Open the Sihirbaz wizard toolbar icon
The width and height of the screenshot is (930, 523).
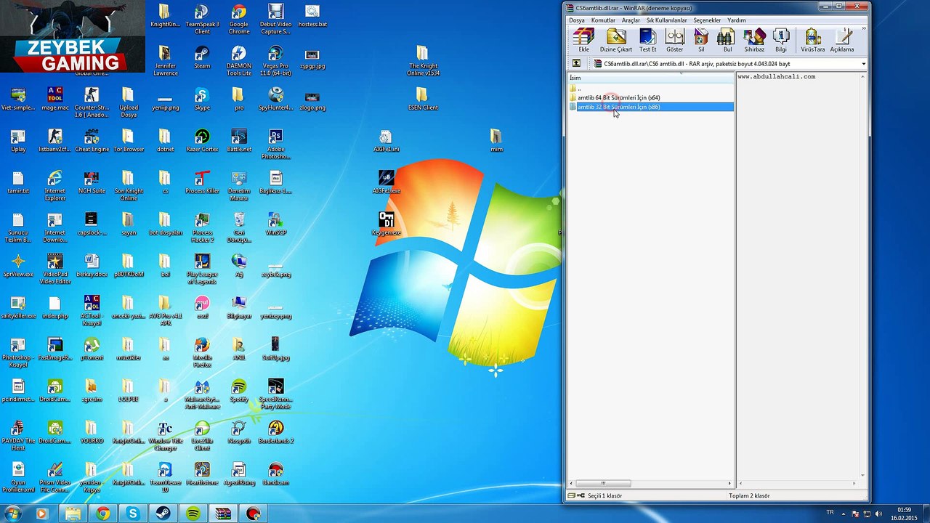click(754, 41)
